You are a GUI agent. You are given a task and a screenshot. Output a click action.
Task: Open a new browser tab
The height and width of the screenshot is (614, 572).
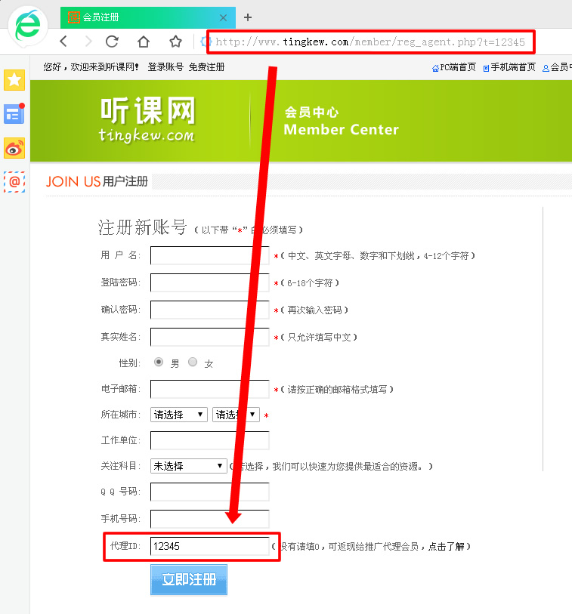248,17
